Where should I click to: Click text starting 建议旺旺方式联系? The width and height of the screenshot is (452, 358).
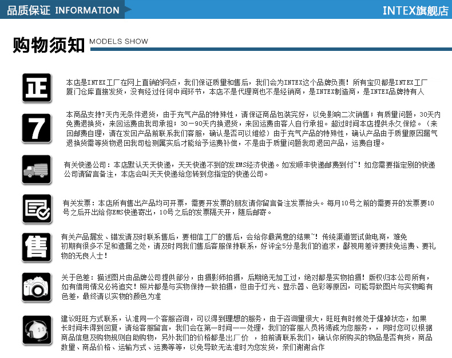247,333
